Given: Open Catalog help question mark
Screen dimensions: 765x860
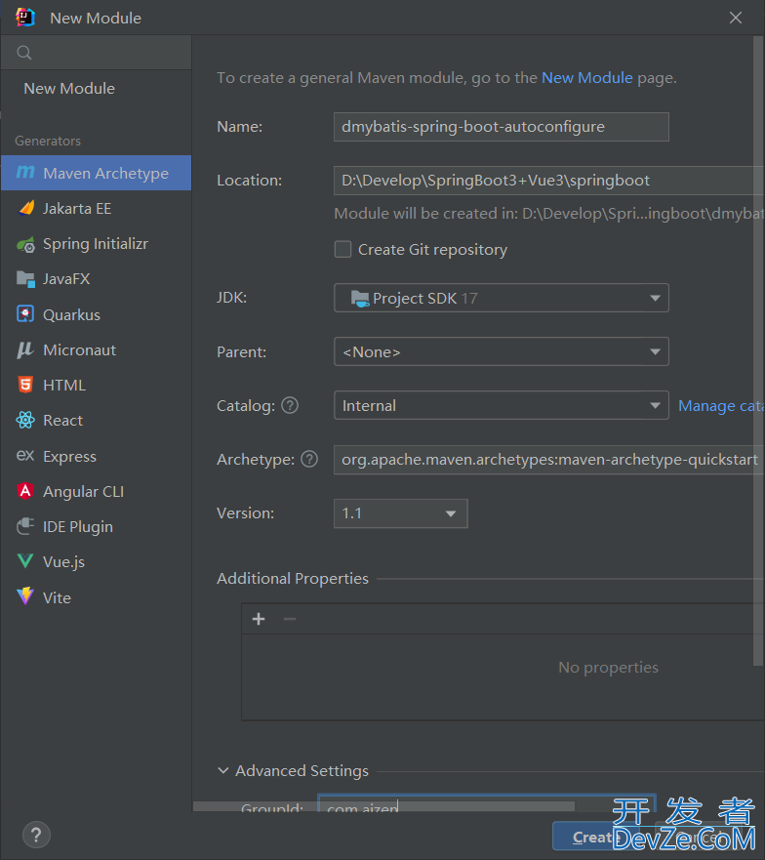Looking at the screenshot, I should [x=290, y=405].
